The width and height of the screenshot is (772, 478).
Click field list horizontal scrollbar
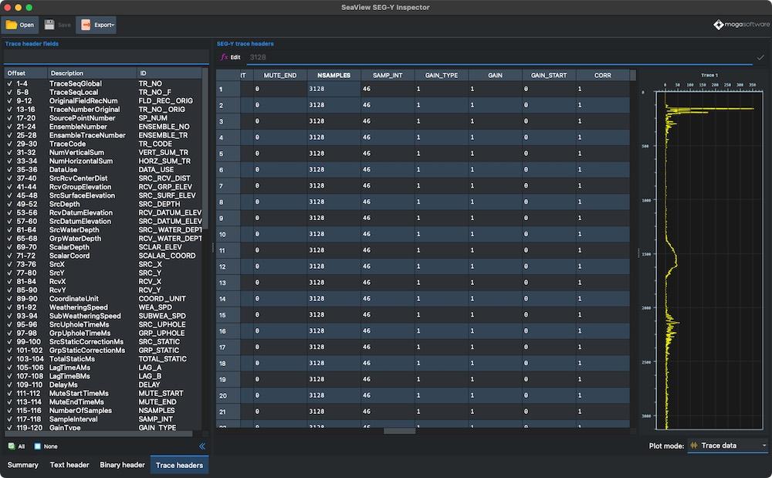tap(99, 434)
